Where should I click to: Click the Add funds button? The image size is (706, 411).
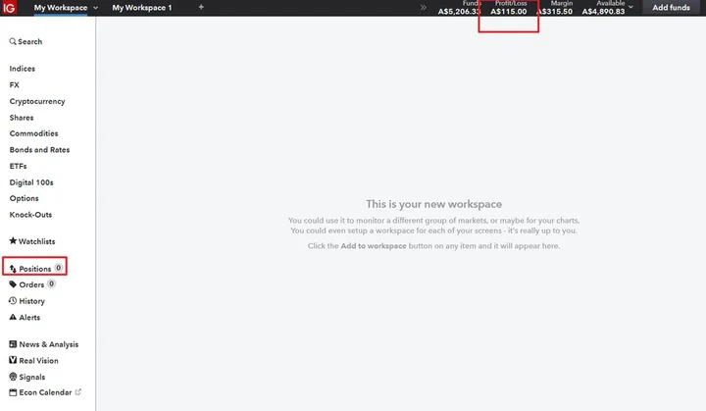click(x=672, y=8)
